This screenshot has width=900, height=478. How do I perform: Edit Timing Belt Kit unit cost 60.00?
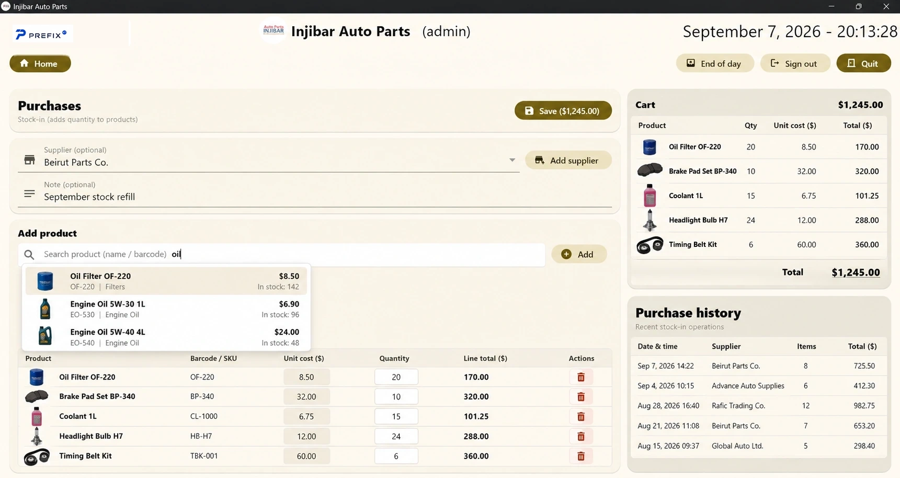click(306, 457)
